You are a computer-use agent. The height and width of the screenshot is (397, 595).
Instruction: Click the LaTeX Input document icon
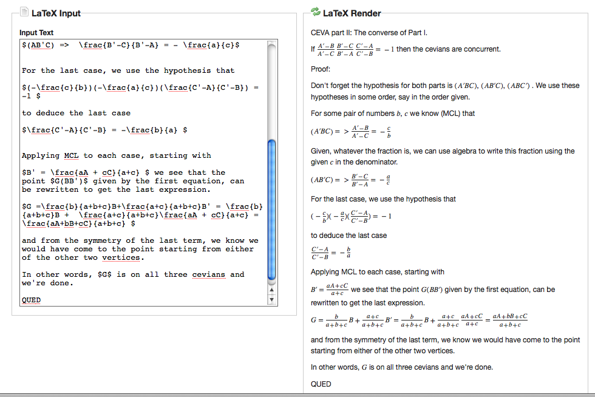pyautogui.click(x=24, y=13)
